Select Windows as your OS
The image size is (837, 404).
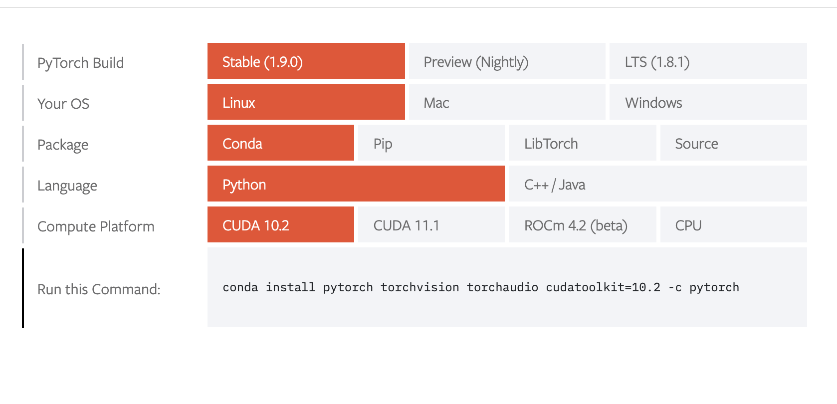tap(708, 102)
